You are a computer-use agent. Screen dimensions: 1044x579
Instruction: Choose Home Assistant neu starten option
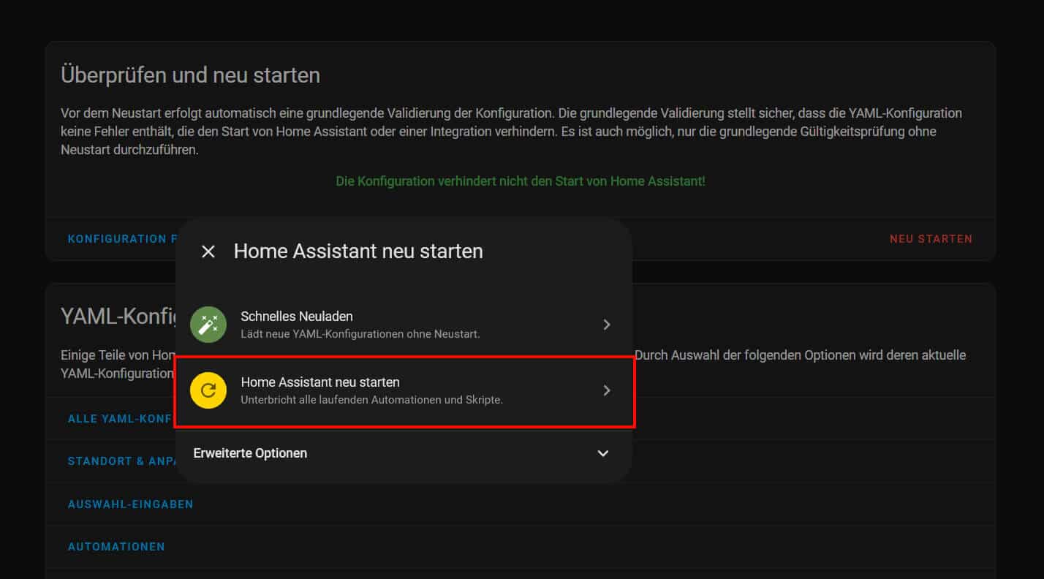320,382
